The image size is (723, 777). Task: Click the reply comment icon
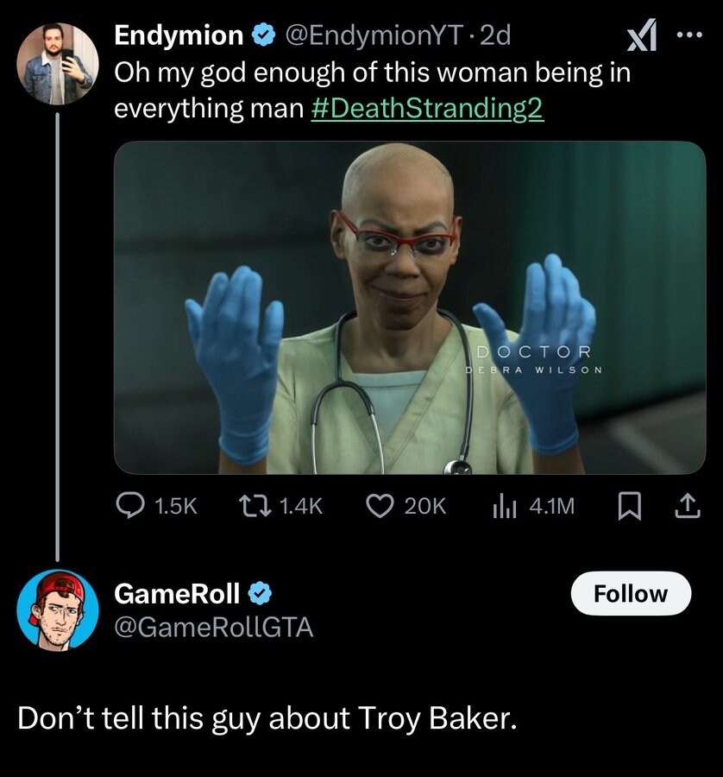point(132,506)
